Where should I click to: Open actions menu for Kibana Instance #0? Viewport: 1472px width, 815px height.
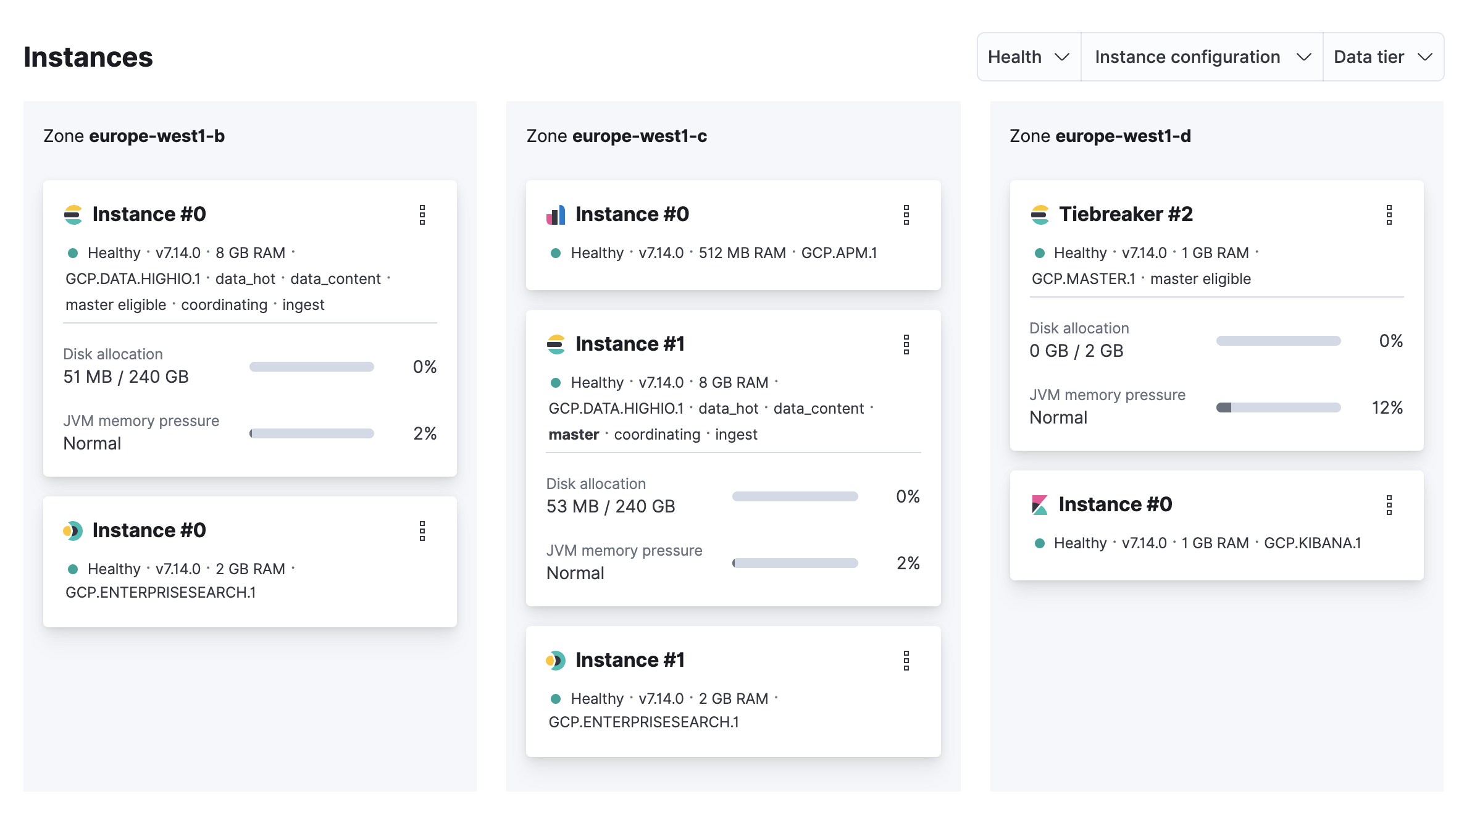click(x=1389, y=505)
